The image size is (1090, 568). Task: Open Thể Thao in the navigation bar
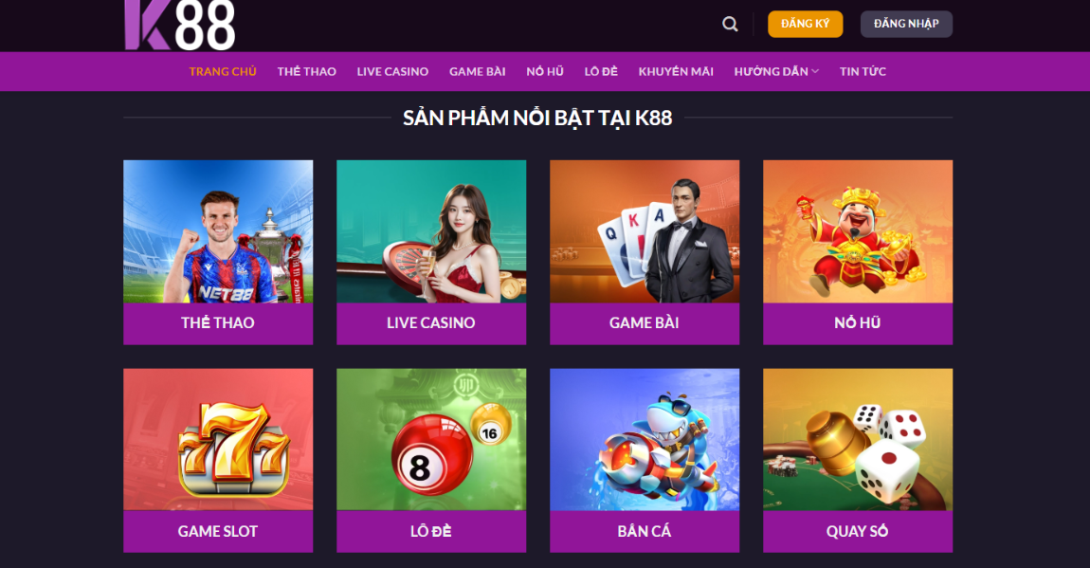[306, 72]
